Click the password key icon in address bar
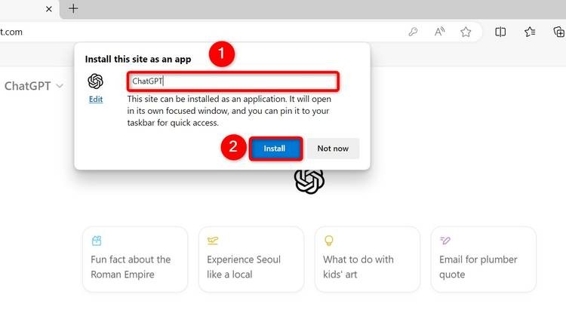The height and width of the screenshot is (316, 566). 413,32
